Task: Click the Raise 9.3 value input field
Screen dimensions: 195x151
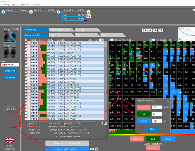Action: tap(157, 107)
